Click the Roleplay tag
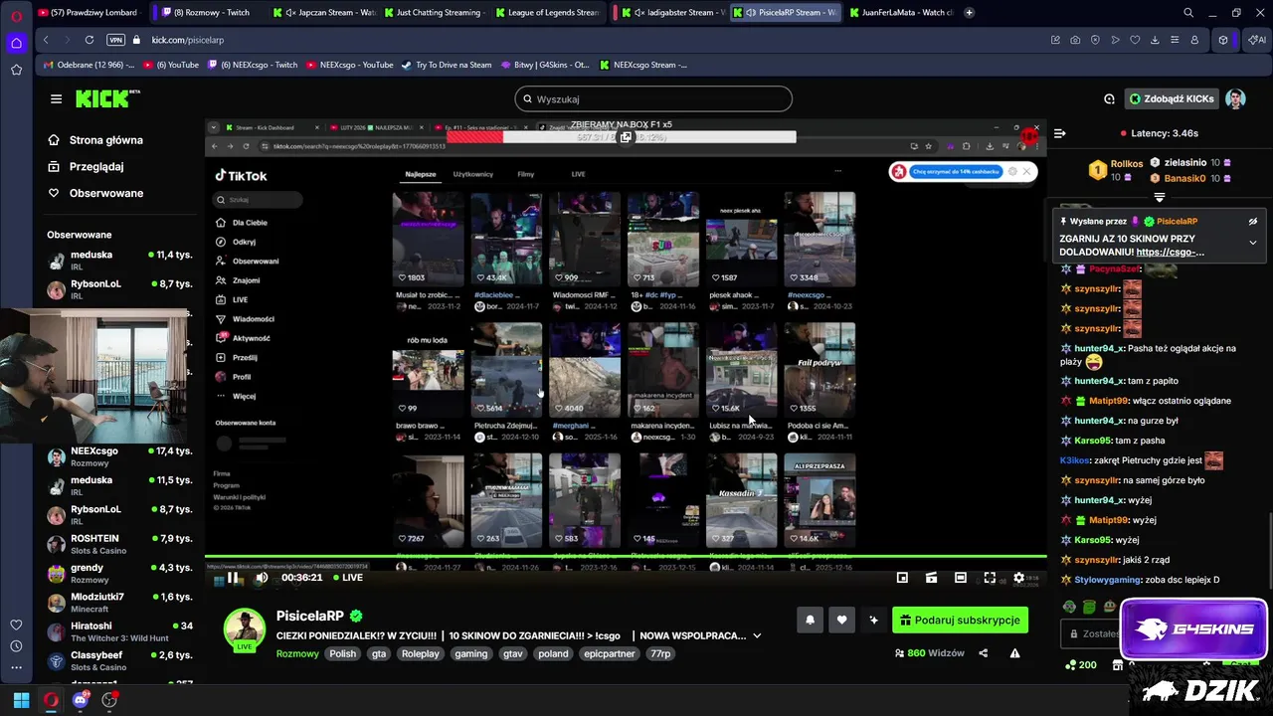Screen dimensions: 1273x716 (421, 653)
